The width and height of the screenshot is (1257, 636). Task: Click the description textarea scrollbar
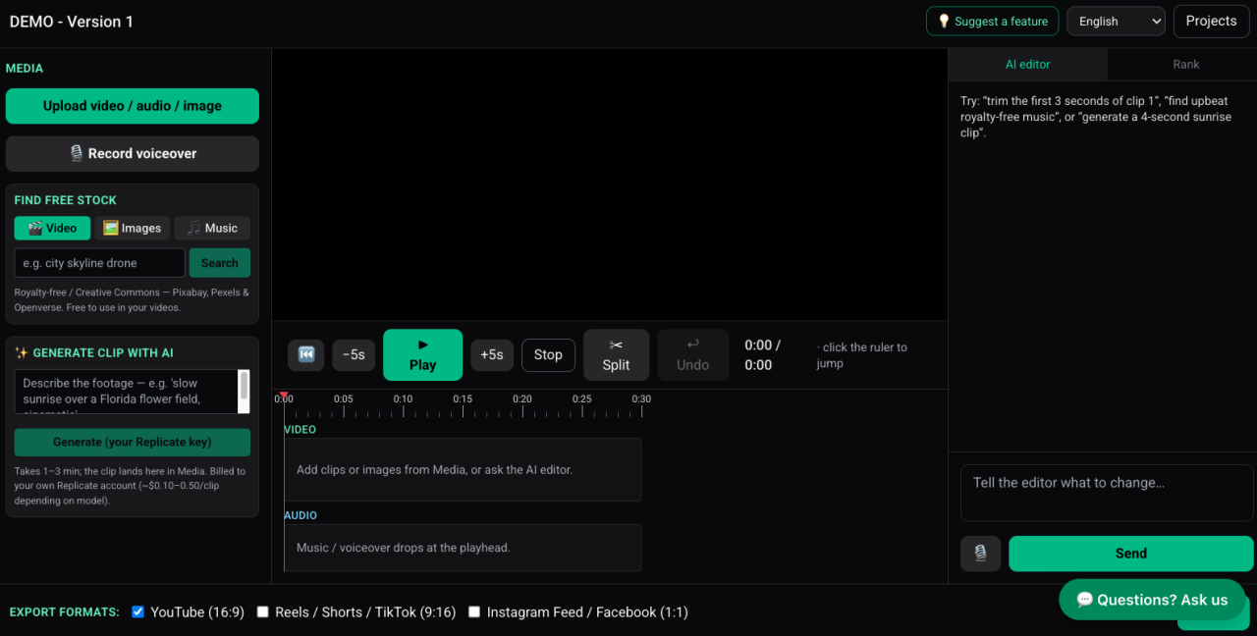pyautogui.click(x=245, y=392)
